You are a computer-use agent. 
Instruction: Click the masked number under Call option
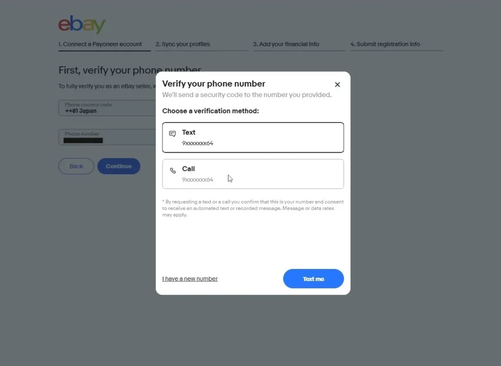click(198, 180)
